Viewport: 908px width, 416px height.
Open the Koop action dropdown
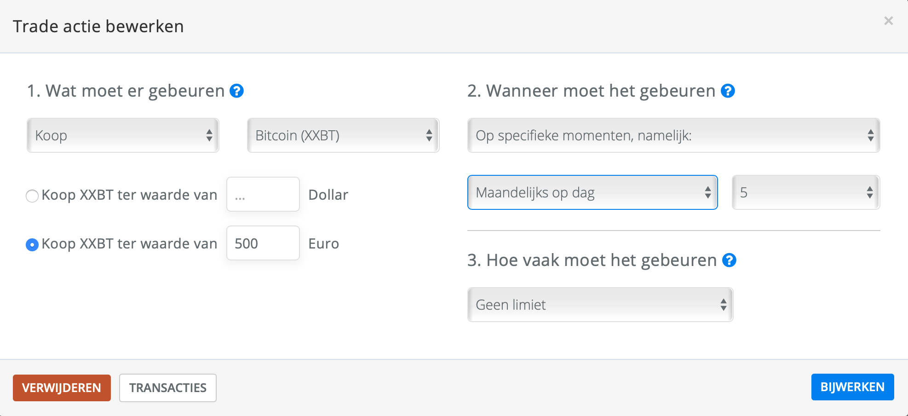pos(123,135)
